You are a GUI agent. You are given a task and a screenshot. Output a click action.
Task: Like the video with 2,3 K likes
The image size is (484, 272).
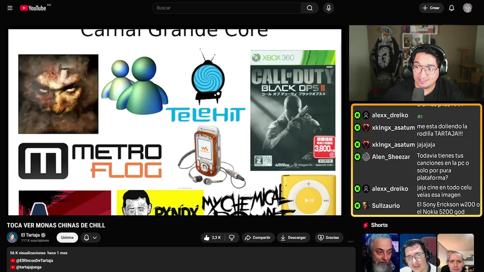tap(213, 237)
